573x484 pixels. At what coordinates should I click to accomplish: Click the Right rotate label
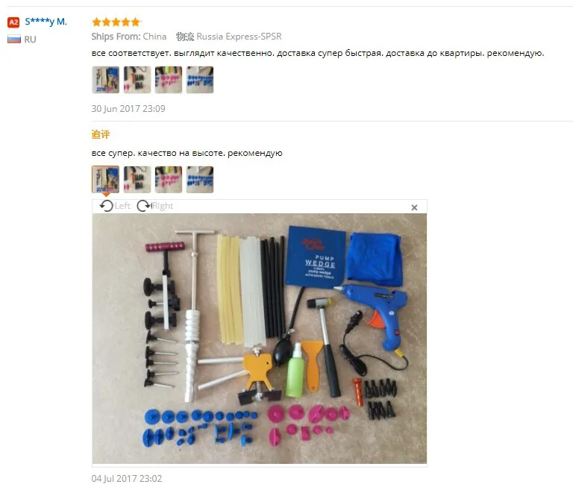tap(163, 206)
